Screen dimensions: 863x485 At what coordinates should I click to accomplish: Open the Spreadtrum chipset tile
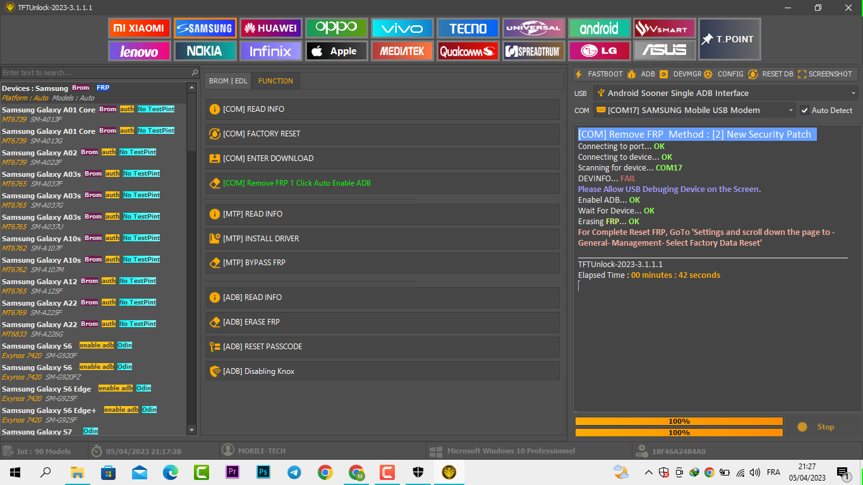click(533, 51)
